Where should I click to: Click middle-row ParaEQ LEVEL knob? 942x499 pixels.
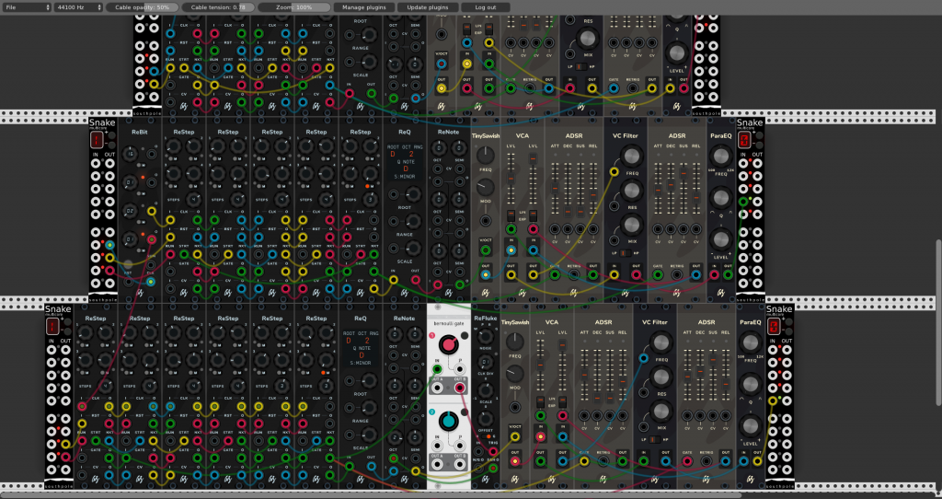coord(721,239)
